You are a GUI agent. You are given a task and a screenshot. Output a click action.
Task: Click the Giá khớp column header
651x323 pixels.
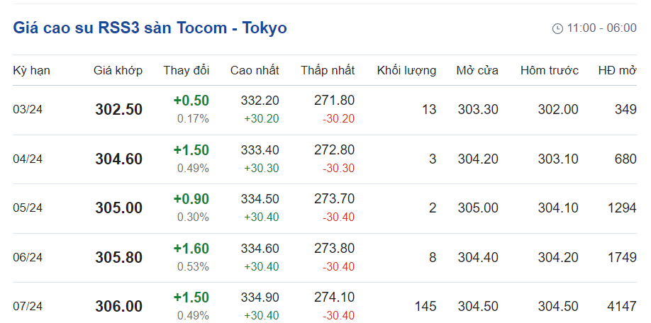pyautogui.click(x=118, y=70)
